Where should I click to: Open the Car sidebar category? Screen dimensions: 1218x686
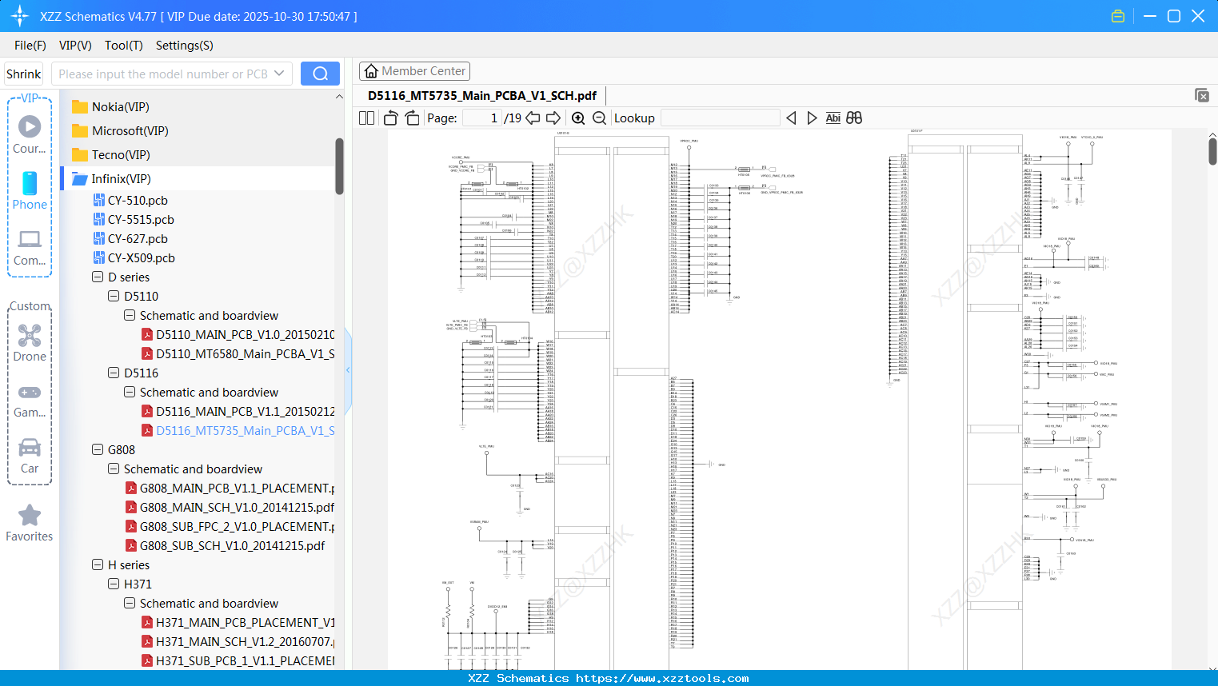(x=30, y=456)
